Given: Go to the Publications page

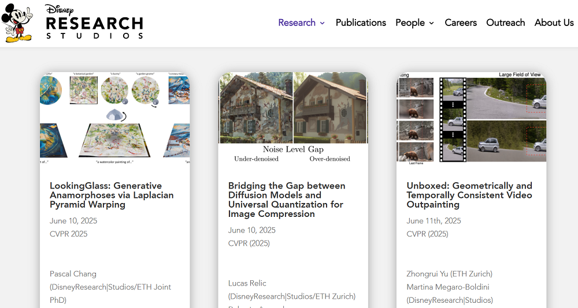Looking at the screenshot, I should (x=361, y=22).
